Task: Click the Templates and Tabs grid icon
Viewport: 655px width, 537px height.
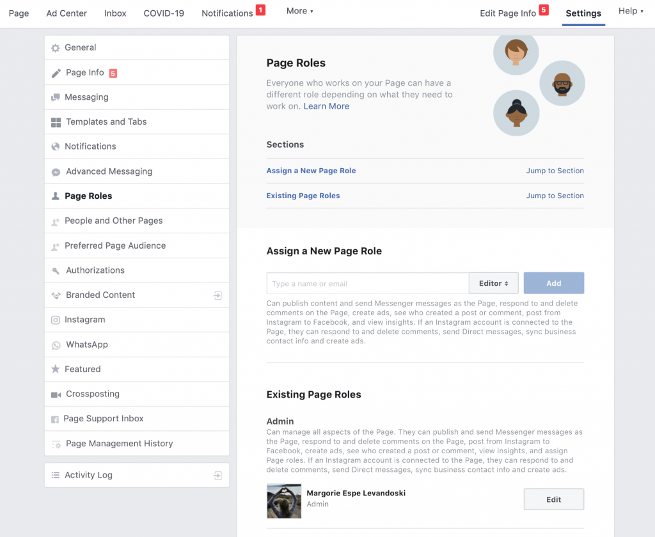Action: (56, 122)
